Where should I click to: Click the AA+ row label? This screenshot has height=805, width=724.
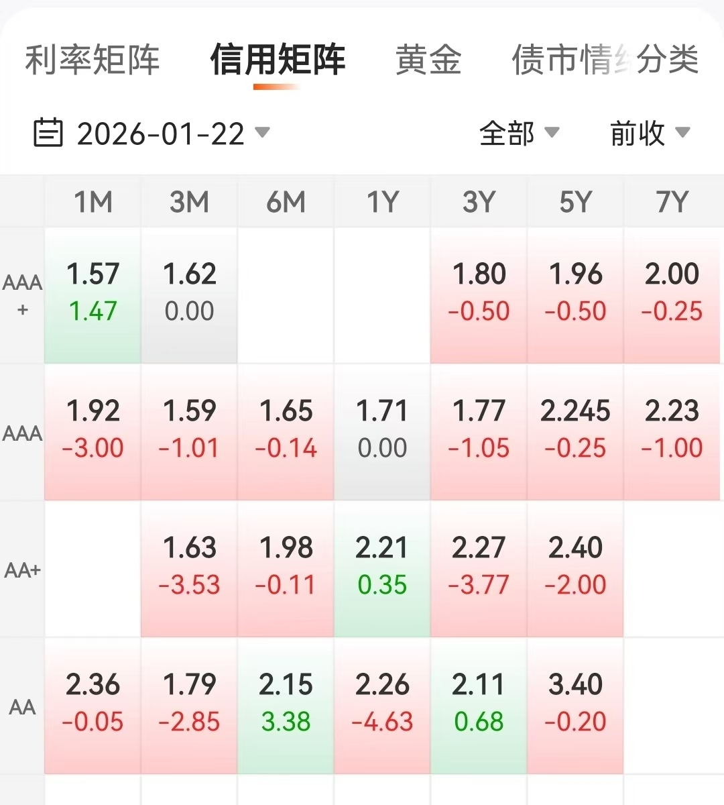pyautogui.click(x=22, y=570)
